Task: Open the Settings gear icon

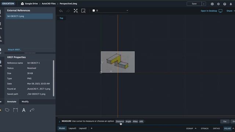Action: [218, 4]
